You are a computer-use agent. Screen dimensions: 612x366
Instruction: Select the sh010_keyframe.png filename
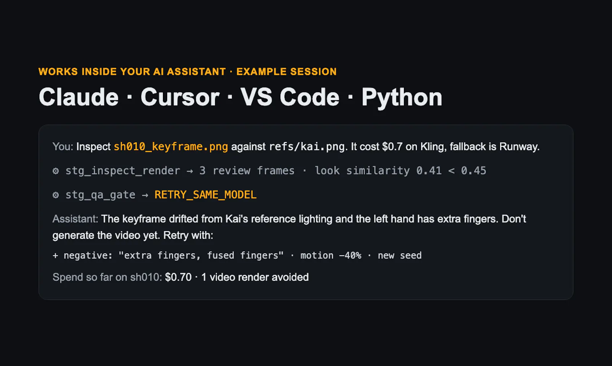point(171,147)
